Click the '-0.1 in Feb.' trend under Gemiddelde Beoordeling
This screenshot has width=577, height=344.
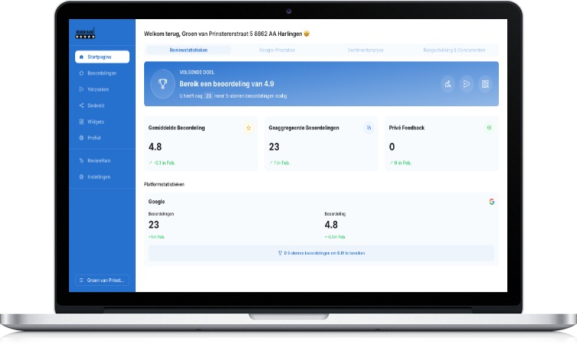click(x=162, y=163)
